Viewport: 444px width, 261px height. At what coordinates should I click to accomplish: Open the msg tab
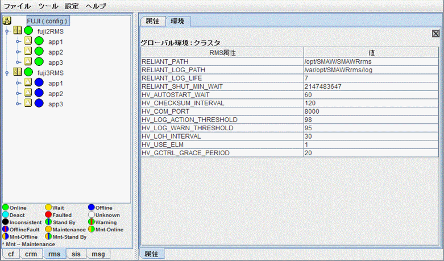pyautogui.click(x=98, y=254)
